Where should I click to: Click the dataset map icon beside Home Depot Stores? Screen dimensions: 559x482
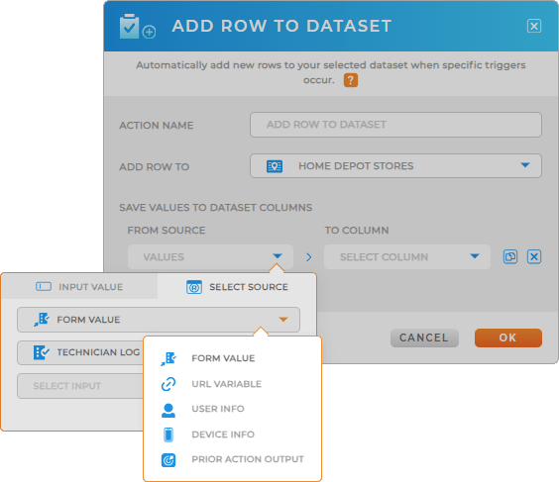(275, 166)
